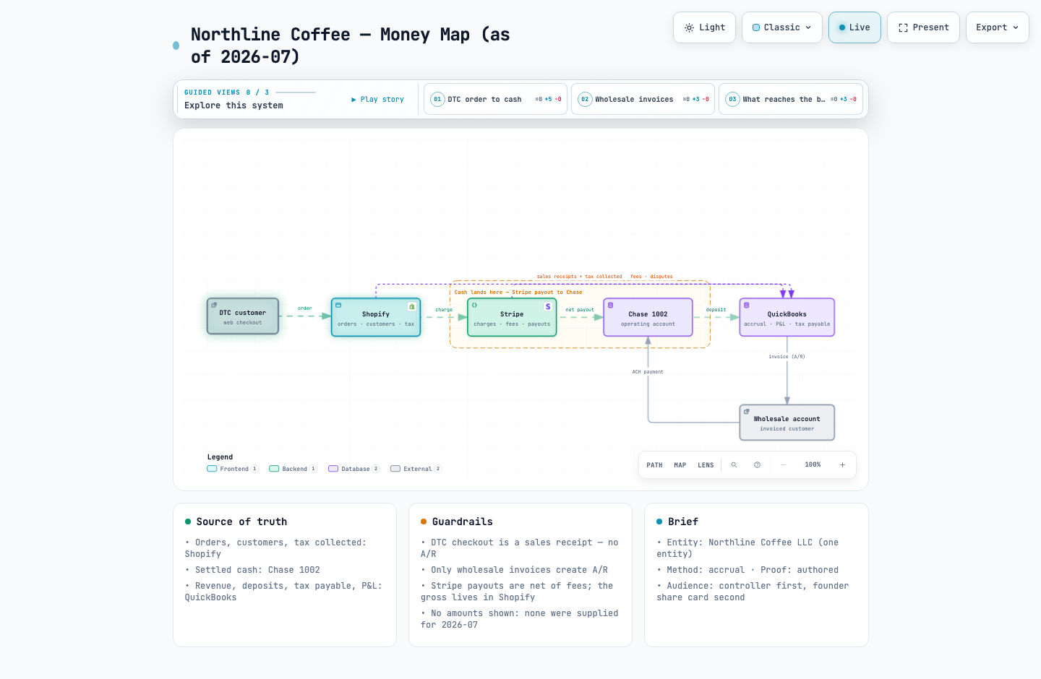Screen dimensions: 1041x679
Task: Click the database icon on QuickBooks node
Action: (747, 305)
